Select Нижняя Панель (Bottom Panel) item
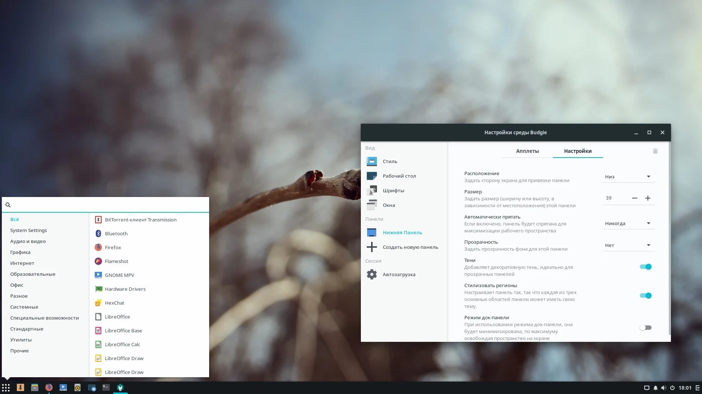 (x=402, y=232)
